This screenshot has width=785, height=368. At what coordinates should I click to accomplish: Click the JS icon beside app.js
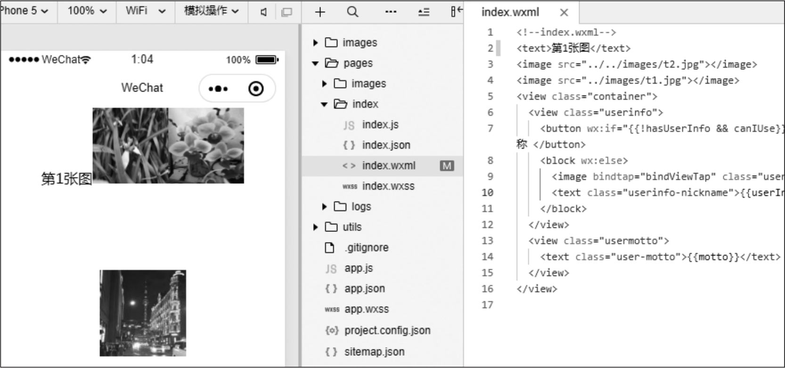[x=331, y=269]
